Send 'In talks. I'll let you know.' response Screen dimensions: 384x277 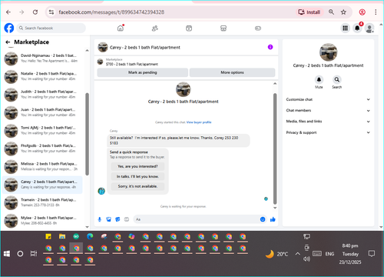[137, 176]
